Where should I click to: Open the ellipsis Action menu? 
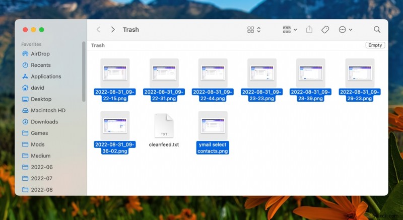click(345, 30)
